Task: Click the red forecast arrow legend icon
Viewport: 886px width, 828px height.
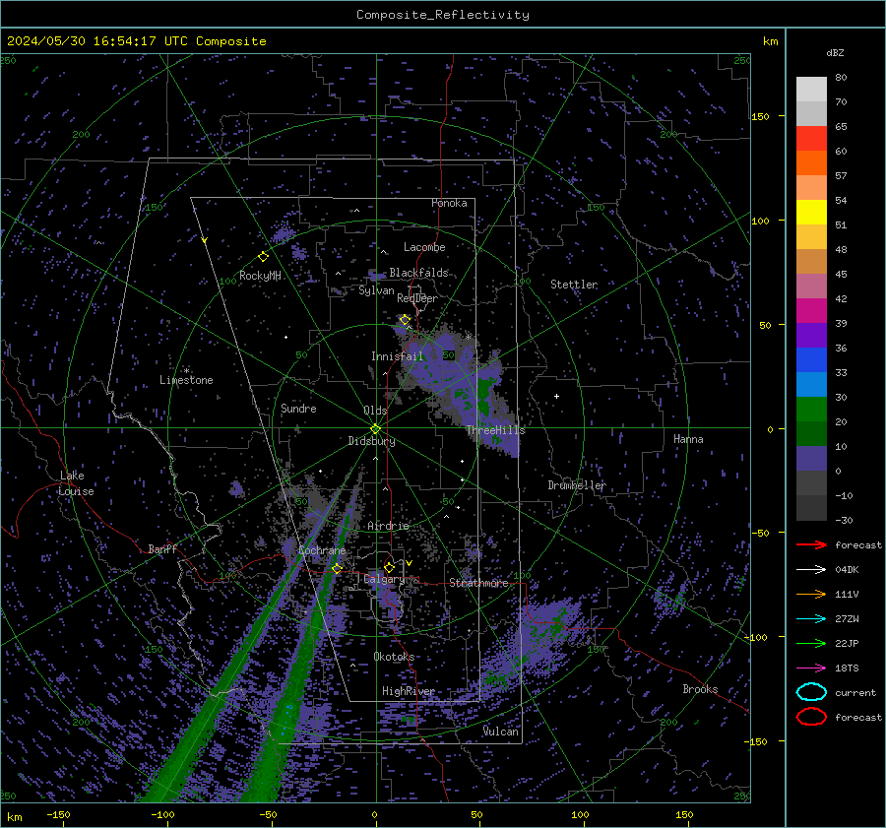Action: [811, 544]
